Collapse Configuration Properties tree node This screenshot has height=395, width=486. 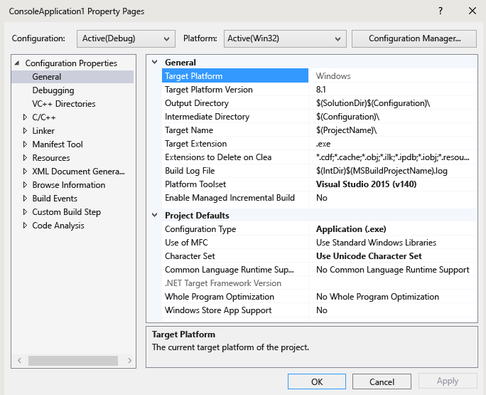(x=17, y=63)
